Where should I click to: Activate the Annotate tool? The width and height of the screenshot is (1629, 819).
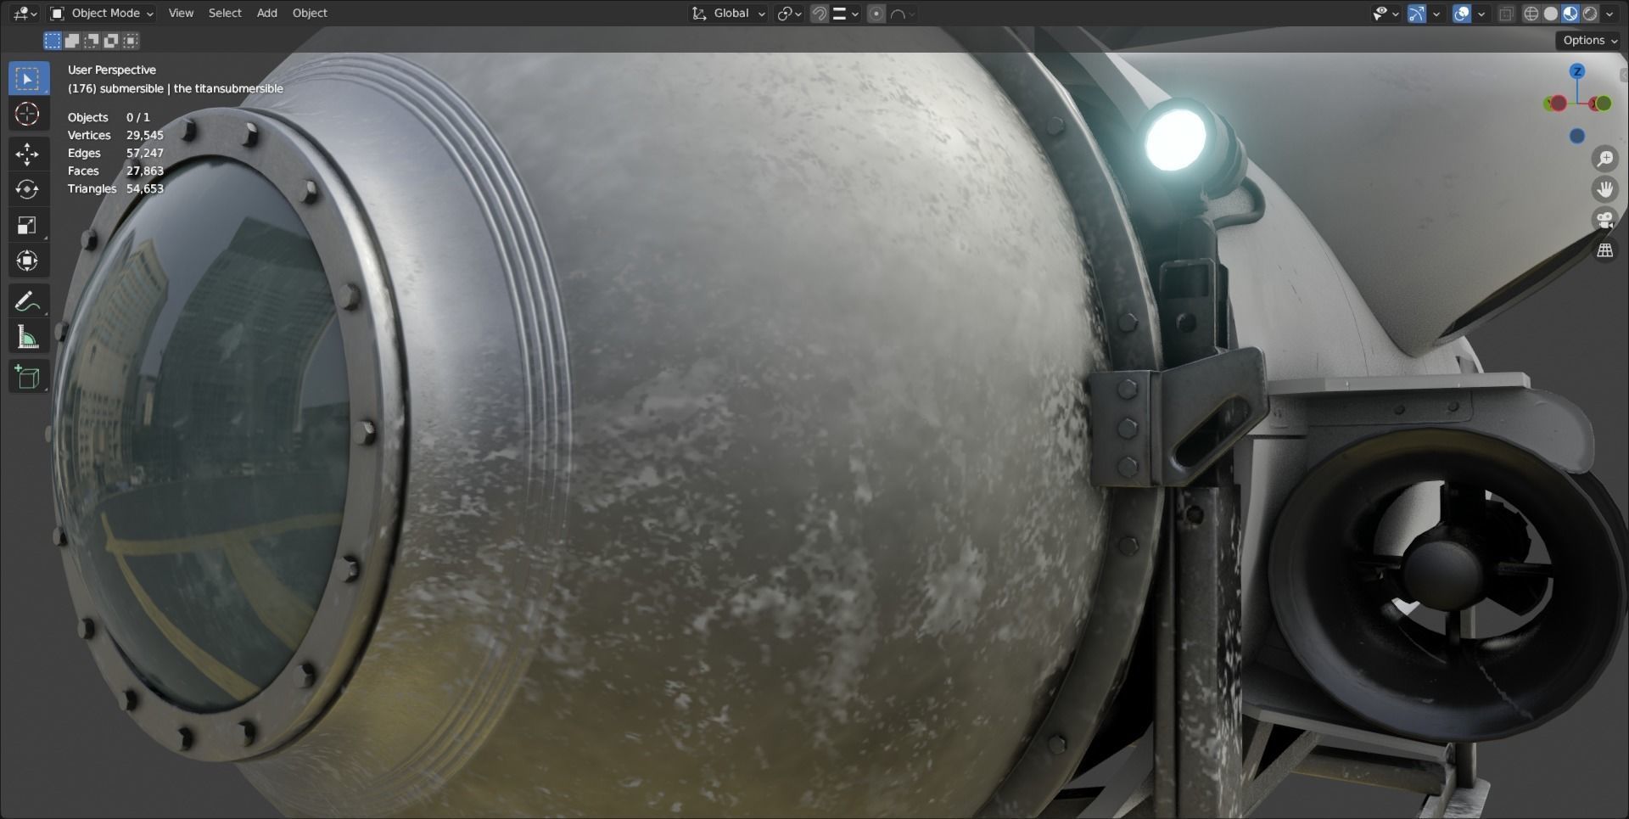(28, 300)
